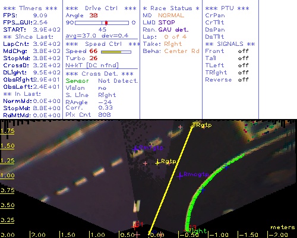Click the Center Rd behavior value

(182, 51)
